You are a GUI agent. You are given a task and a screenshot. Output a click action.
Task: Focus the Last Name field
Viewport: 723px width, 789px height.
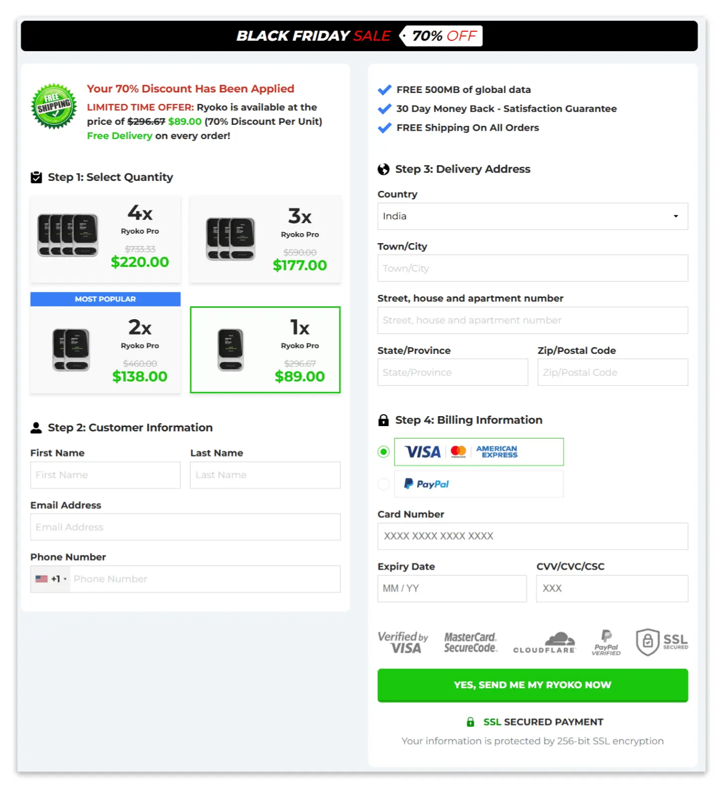tap(265, 475)
